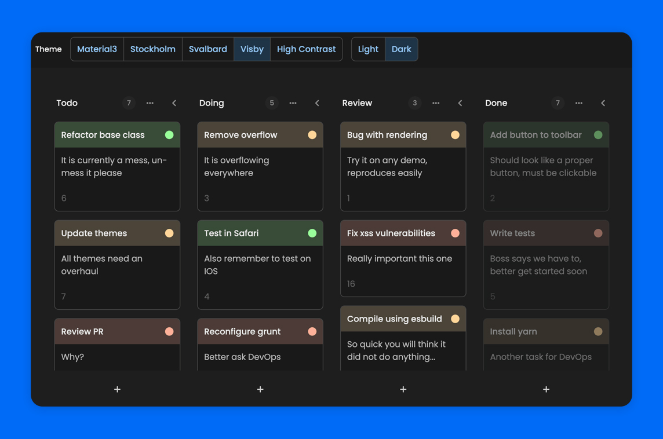The width and height of the screenshot is (663, 439).
Task: Select the Svalbard theme button
Action: point(208,49)
